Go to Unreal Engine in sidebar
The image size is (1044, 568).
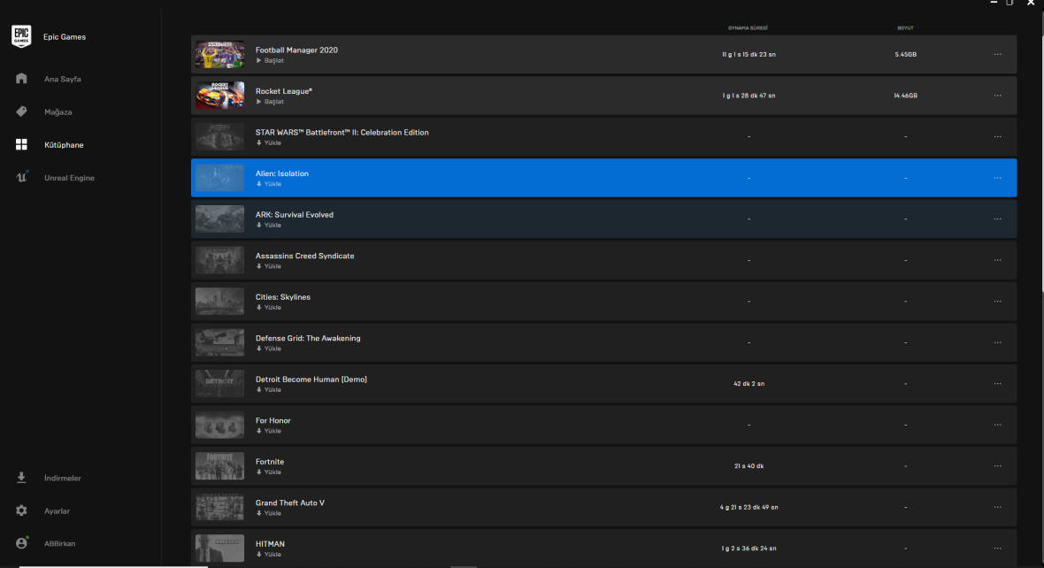[69, 178]
